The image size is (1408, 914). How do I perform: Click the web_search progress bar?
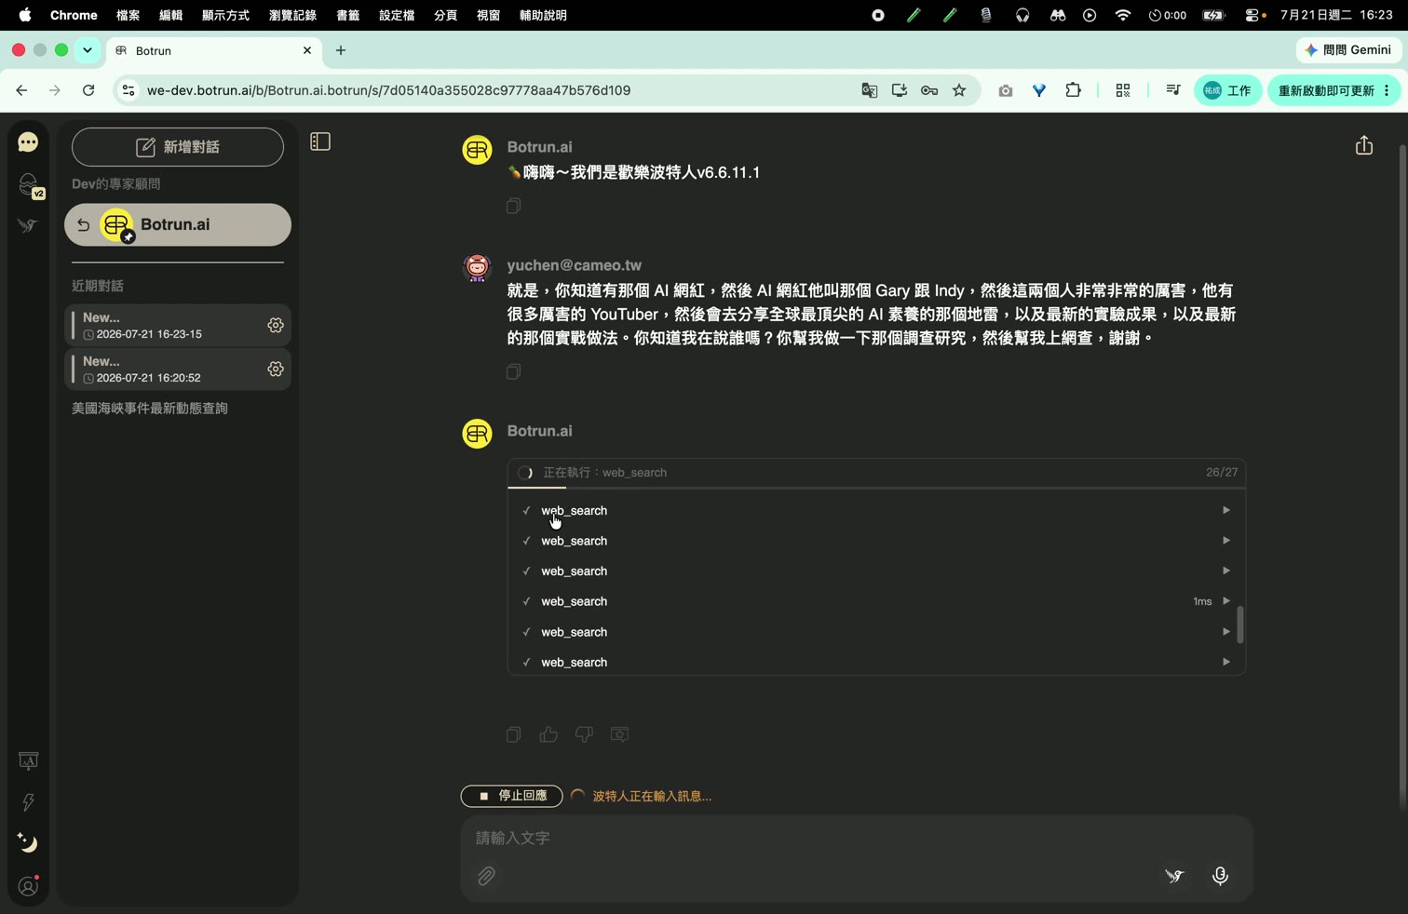pos(876,488)
